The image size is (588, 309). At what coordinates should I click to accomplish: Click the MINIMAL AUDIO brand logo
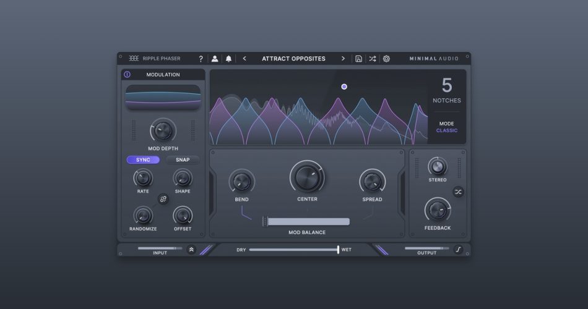tap(434, 59)
